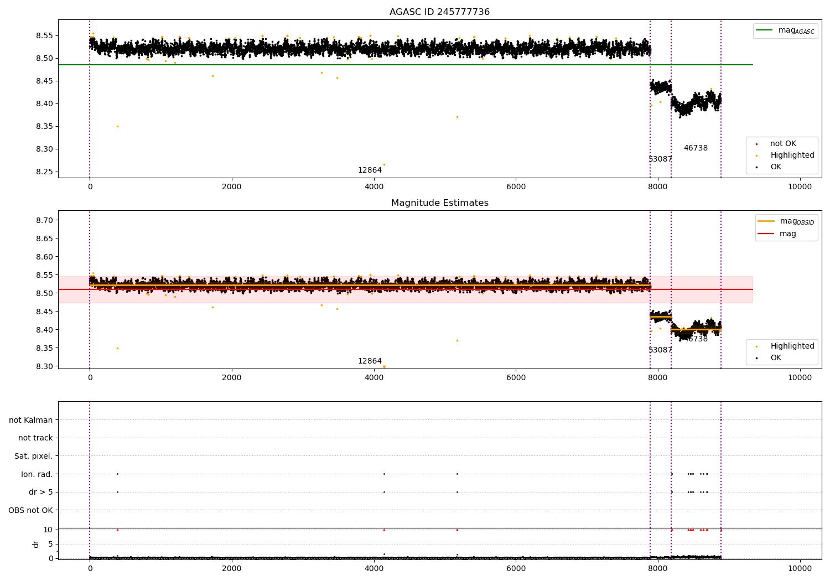Click the 53087 label in the top plot

[660, 159]
